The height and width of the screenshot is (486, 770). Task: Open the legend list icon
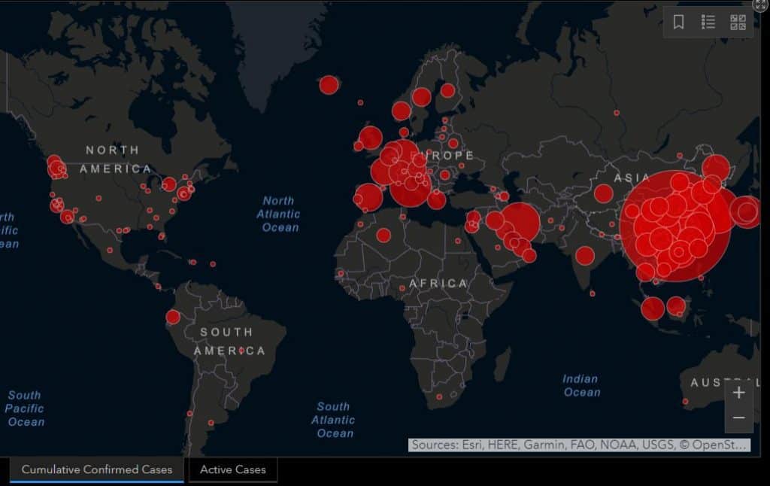(x=708, y=22)
